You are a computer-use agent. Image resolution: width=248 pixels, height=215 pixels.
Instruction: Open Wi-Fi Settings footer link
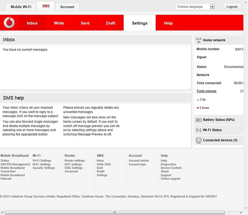click(42, 161)
